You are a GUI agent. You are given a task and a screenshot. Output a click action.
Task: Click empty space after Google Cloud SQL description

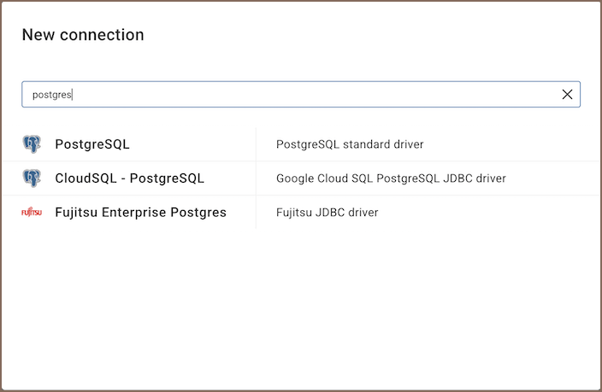coord(547,178)
